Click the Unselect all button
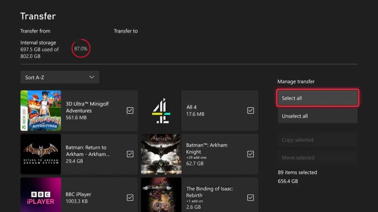The width and height of the screenshot is (378, 212). pos(318,116)
